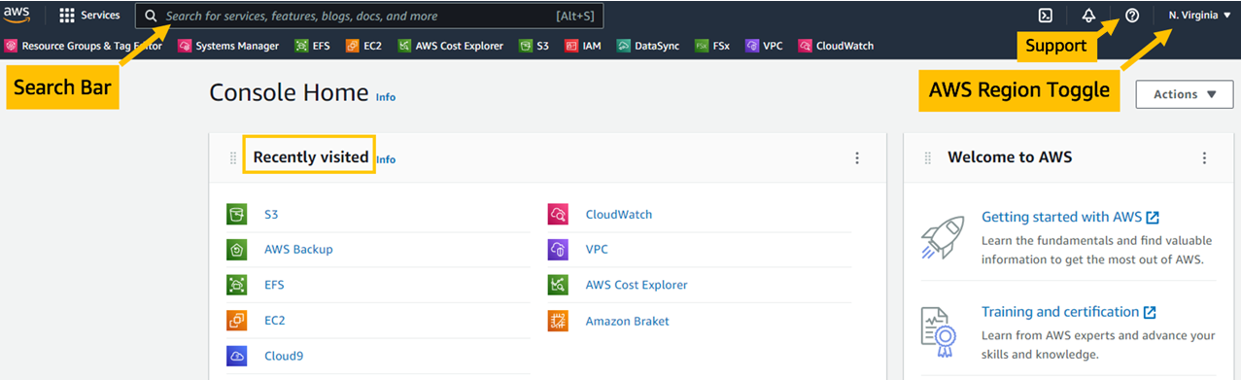Viewport: 1241px width, 380px height.
Task: Open EFS link in Recently visited list
Action: (274, 285)
